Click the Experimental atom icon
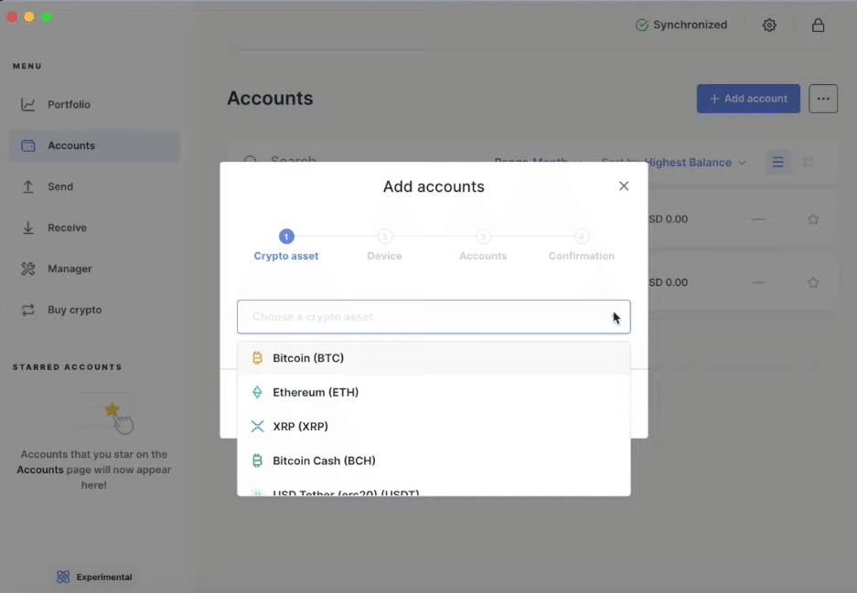The height and width of the screenshot is (593, 857). [63, 577]
